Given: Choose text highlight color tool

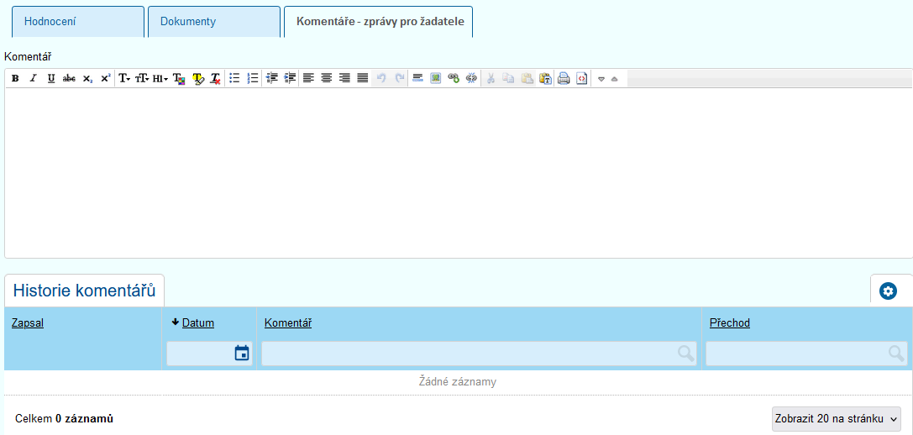Looking at the screenshot, I should tap(198, 79).
